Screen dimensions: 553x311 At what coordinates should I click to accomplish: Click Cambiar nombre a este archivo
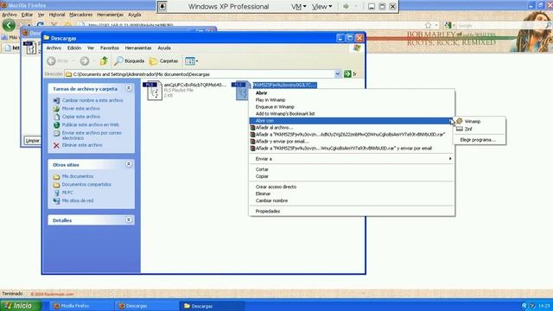point(92,100)
